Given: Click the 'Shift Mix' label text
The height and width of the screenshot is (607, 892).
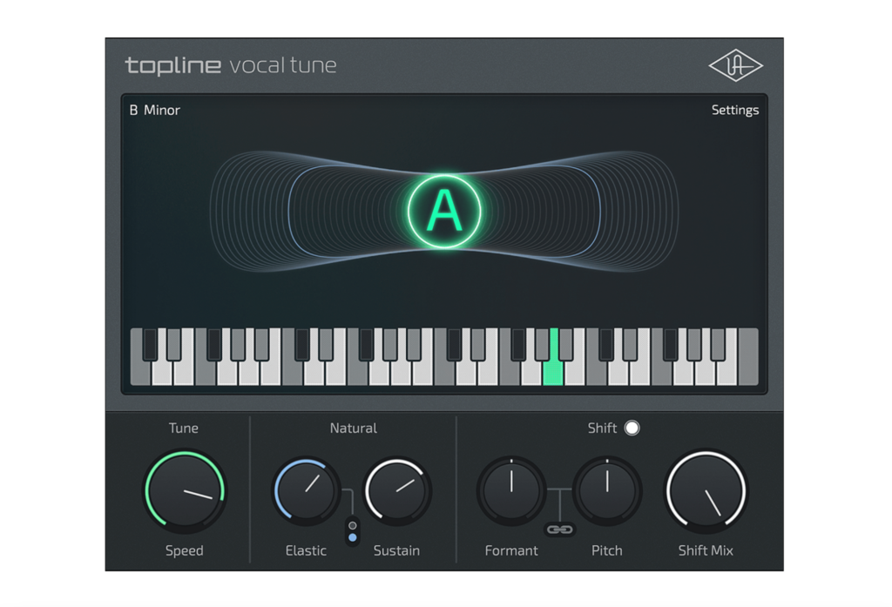Looking at the screenshot, I should coord(706,550).
